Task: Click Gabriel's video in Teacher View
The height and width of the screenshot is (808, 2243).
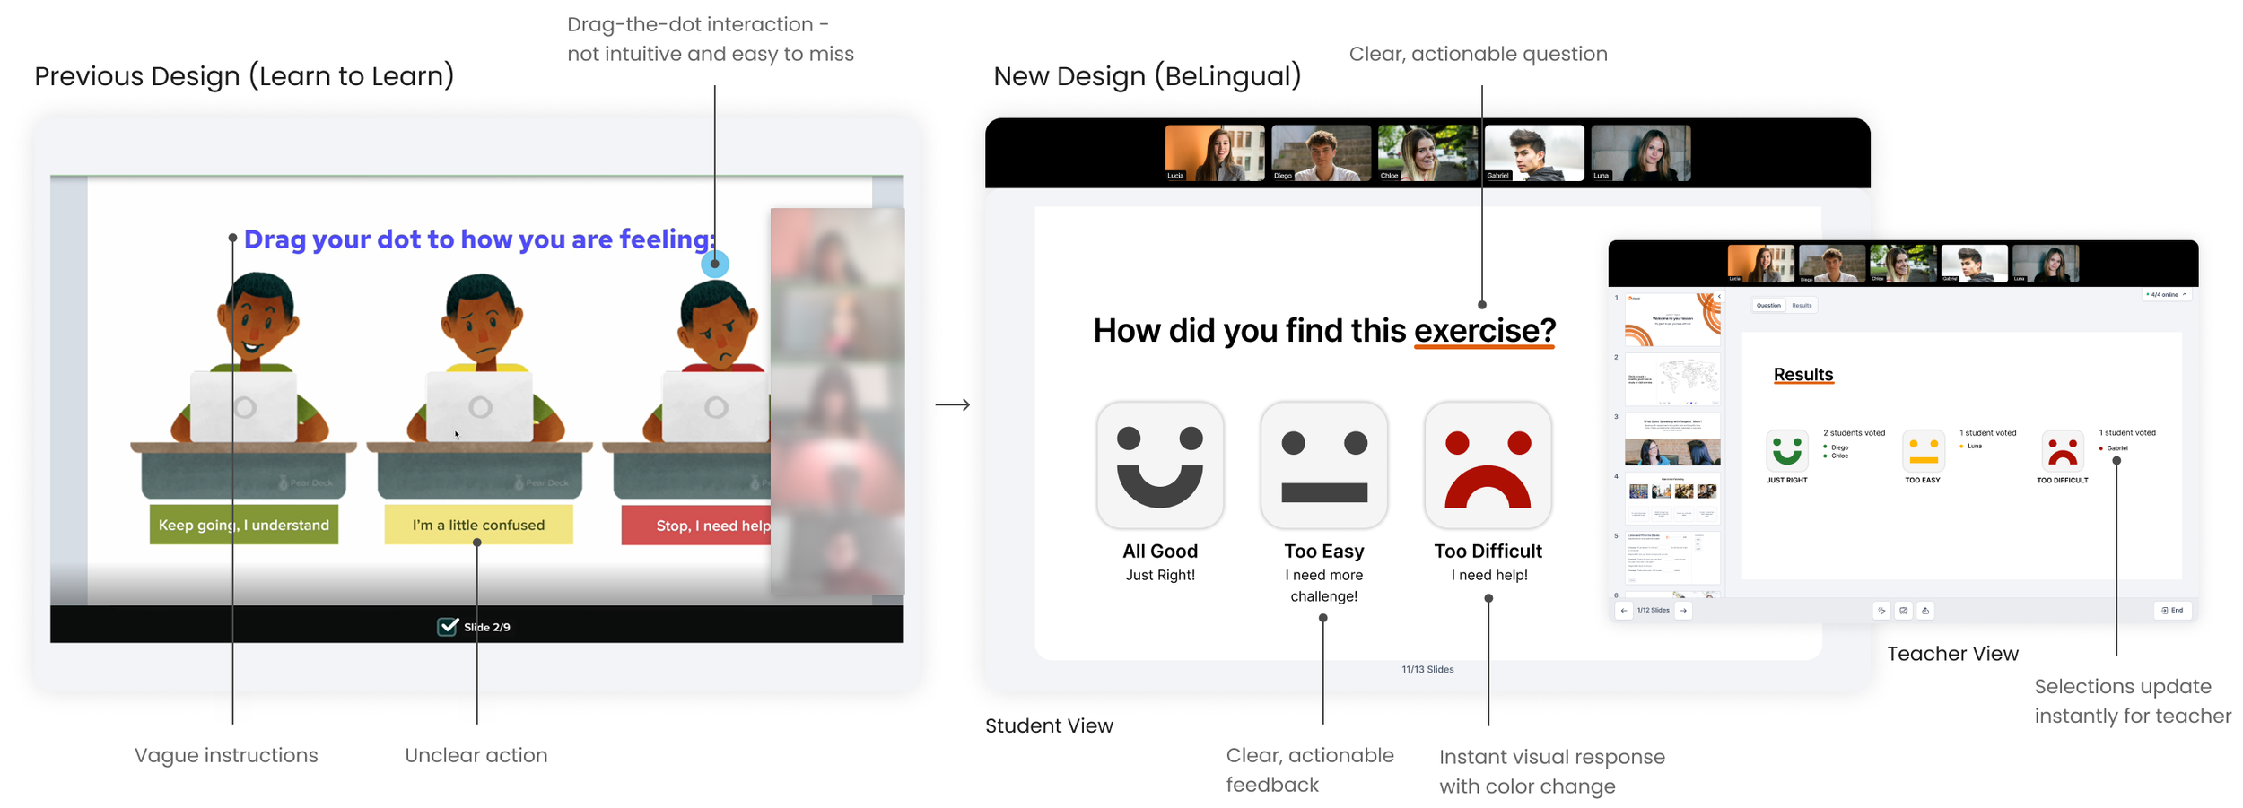Action: tap(1974, 264)
